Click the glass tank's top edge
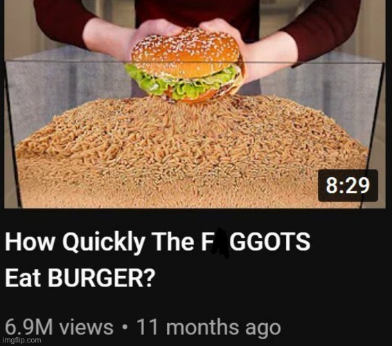The image size is (392, 346). pyautogui.click(x=195, y=62)
